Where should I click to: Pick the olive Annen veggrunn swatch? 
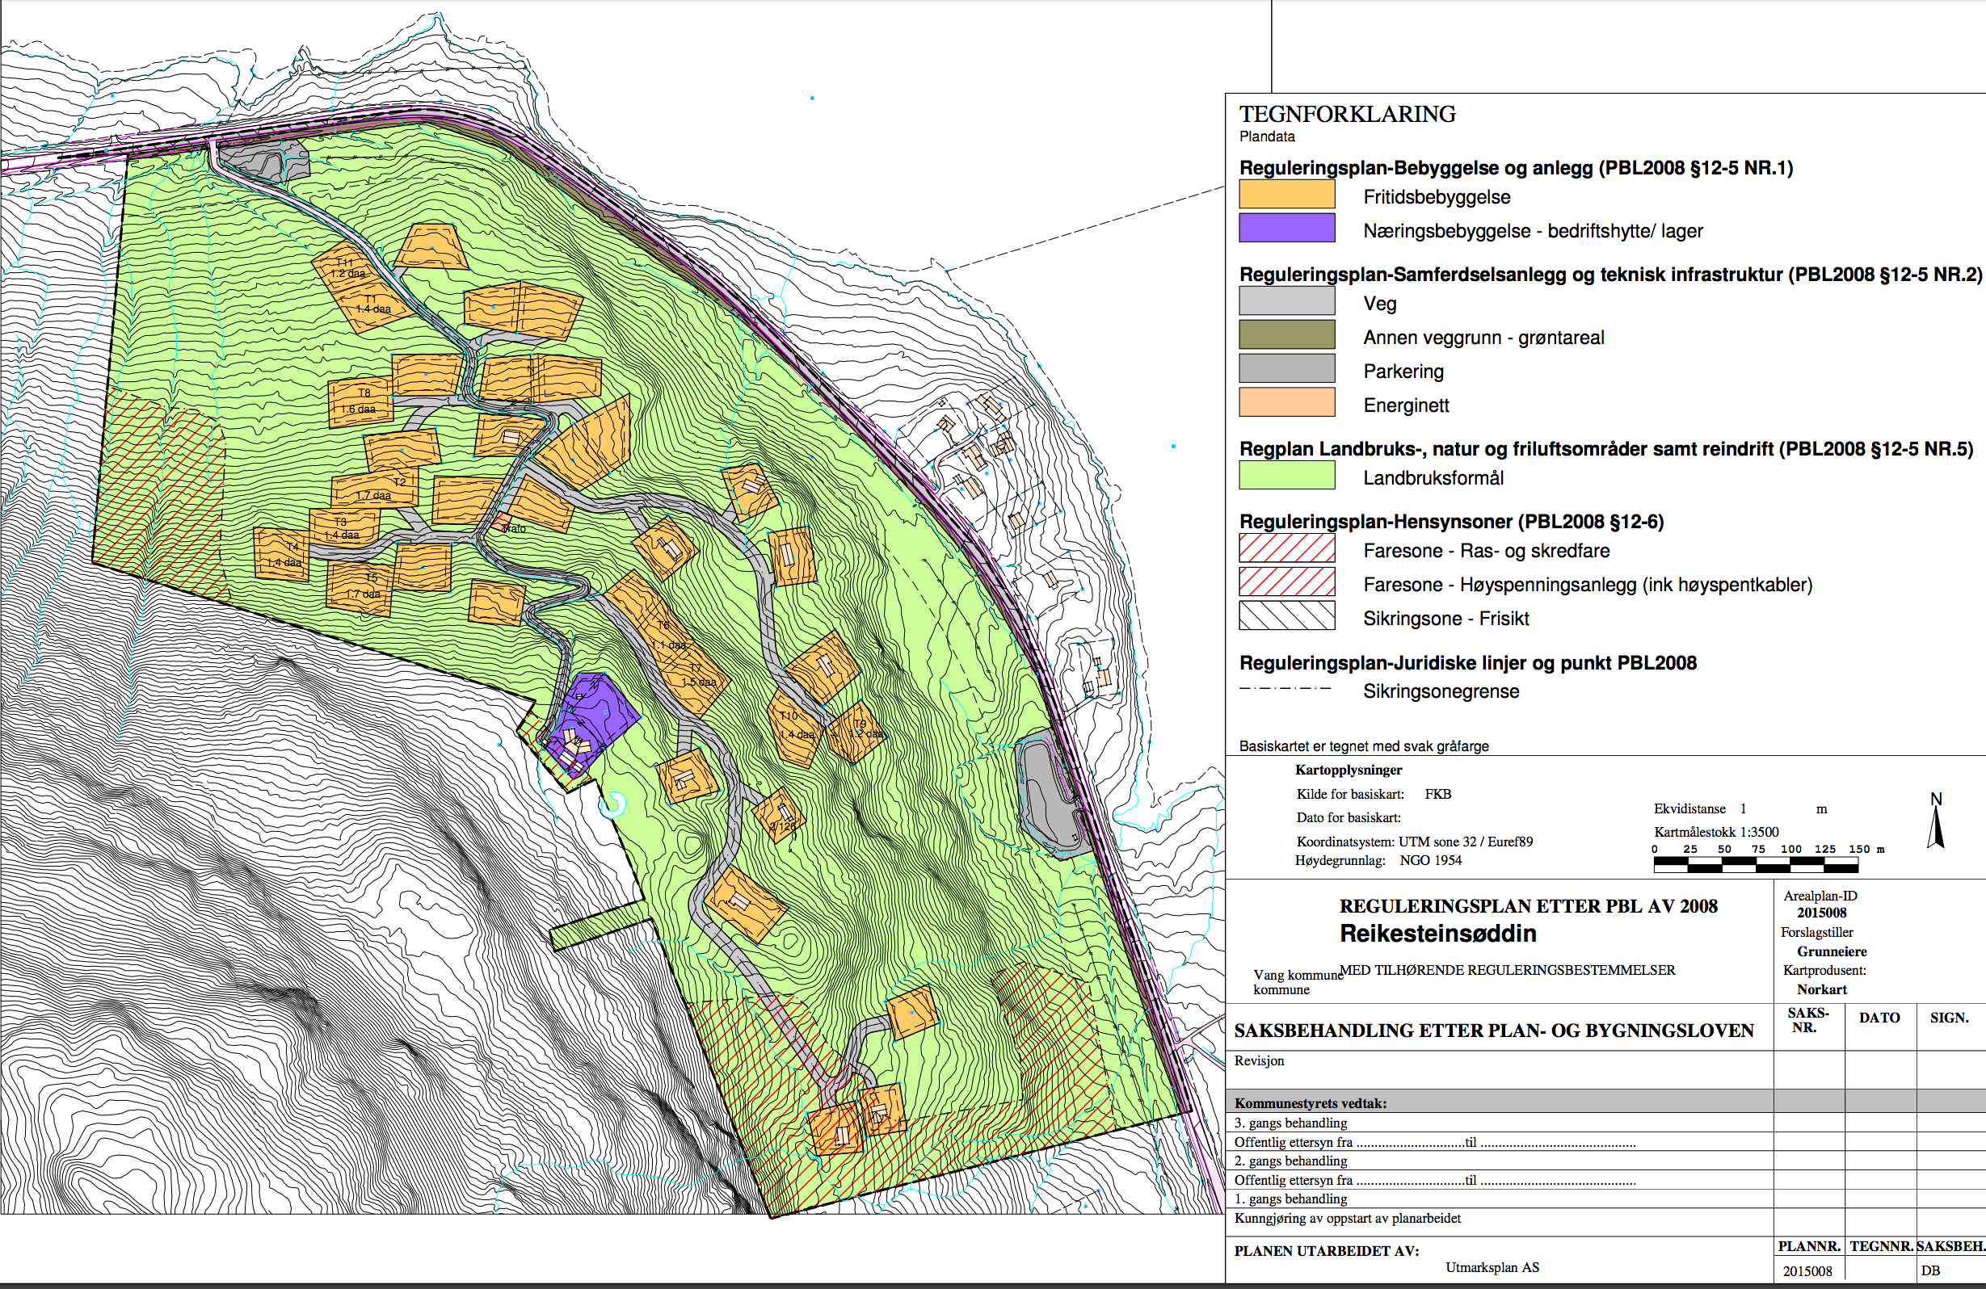click(x=1286, y=334)
